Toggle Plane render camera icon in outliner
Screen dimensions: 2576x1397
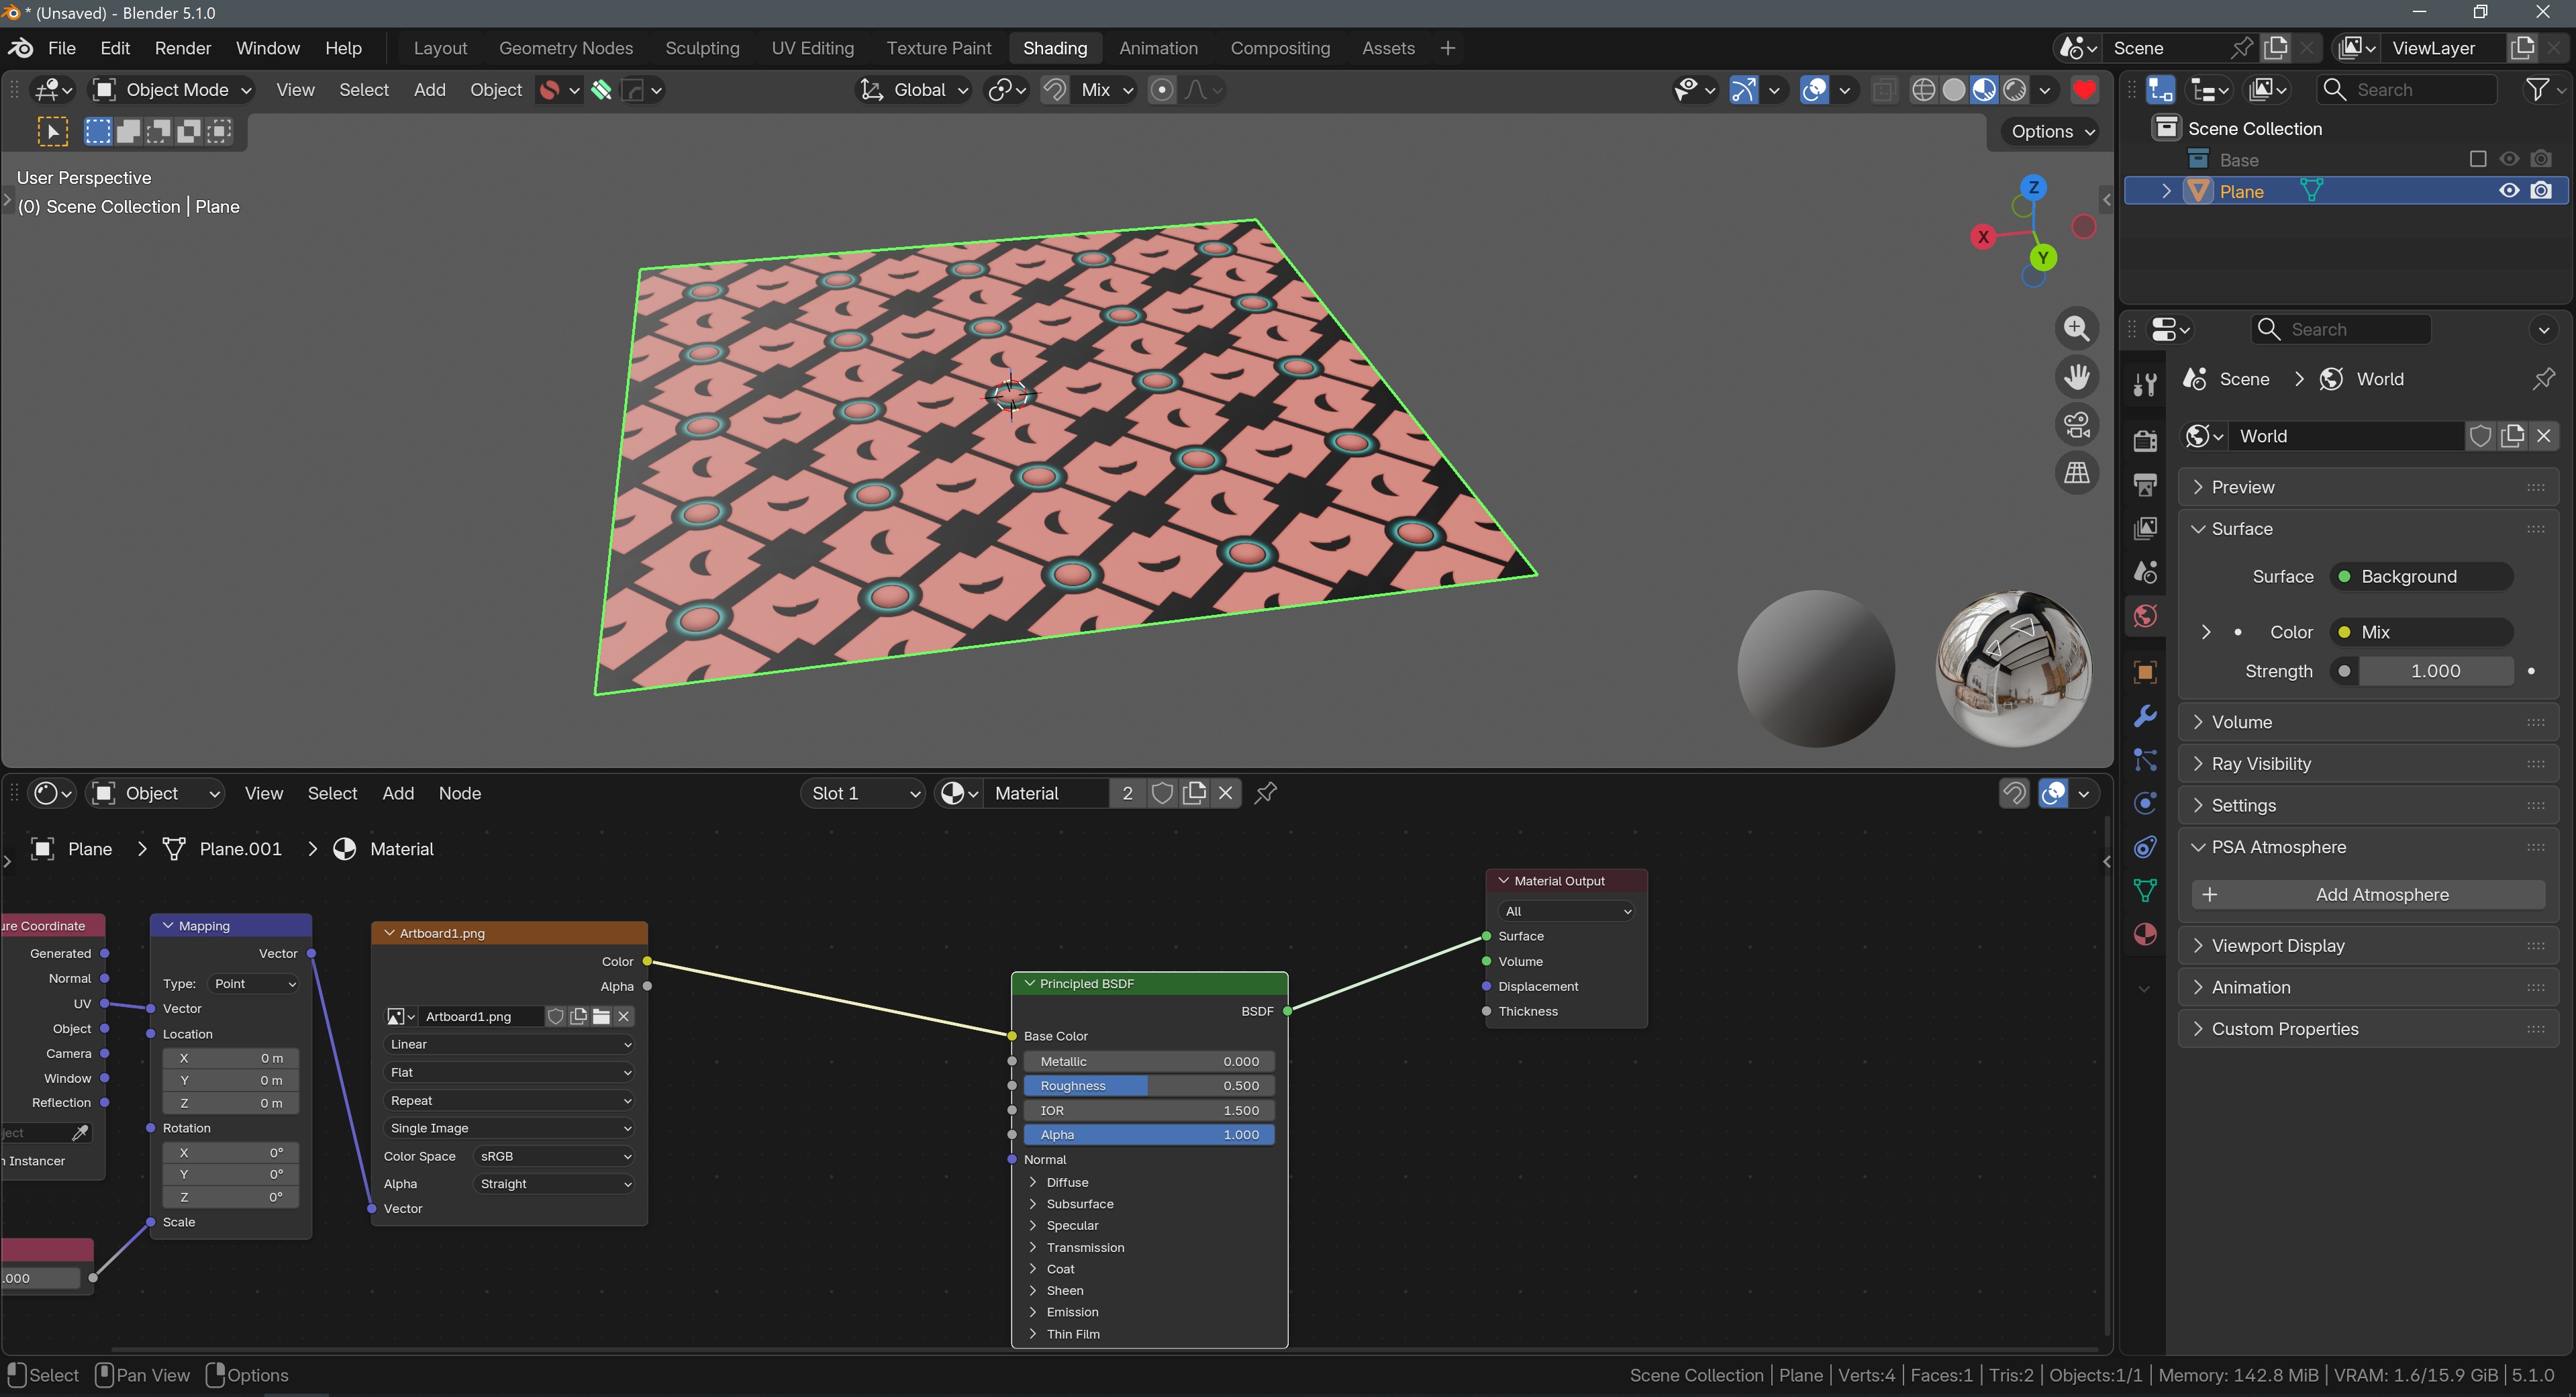point(2541,191)
